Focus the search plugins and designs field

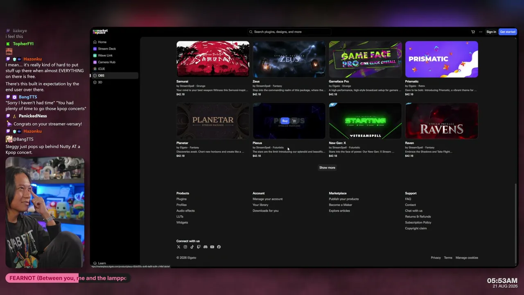289,32
